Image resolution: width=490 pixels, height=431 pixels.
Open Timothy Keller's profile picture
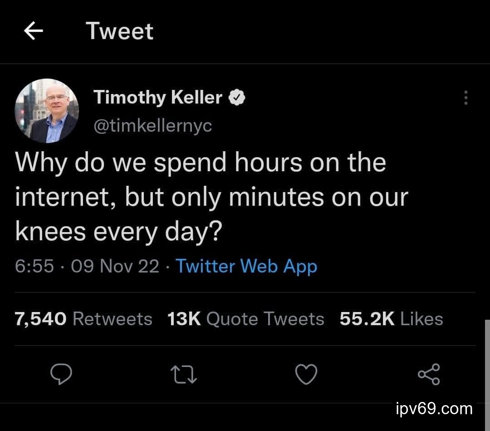click(x=47, y=111)
